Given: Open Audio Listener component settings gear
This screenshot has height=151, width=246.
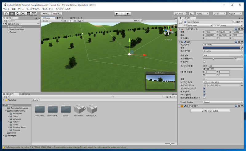Looking at the screenshot, I should pos(242,106).
